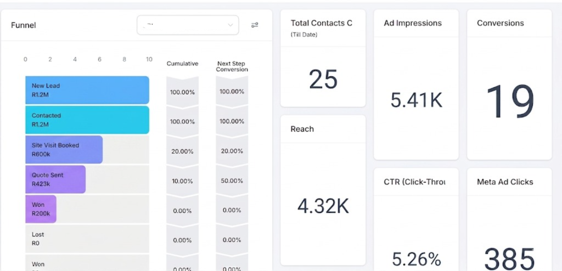The width and height of the screenshot is (562, 271).
Task: Click the 10.00% cumulative value for Quote Sent
Action: tap(182, 181)
